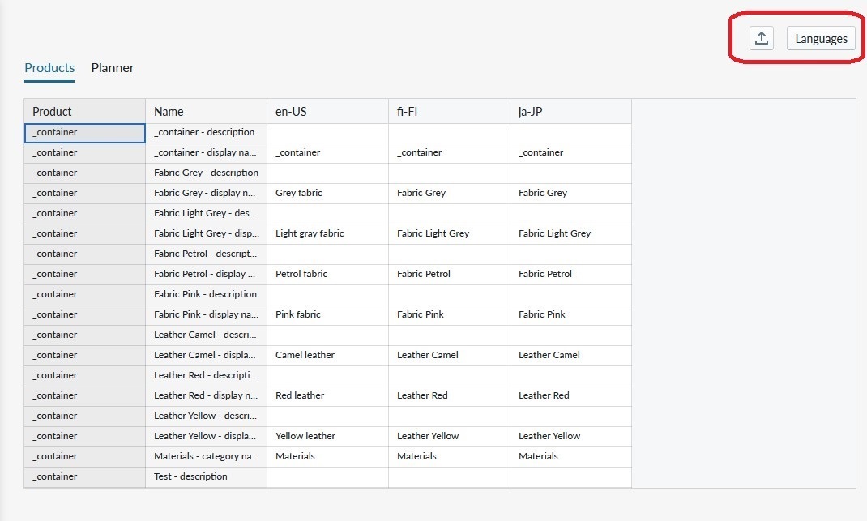This screenshot has width=867, height=521.
Task: Click the '_container - description' name cell
Action: click(x=207, y=133)
